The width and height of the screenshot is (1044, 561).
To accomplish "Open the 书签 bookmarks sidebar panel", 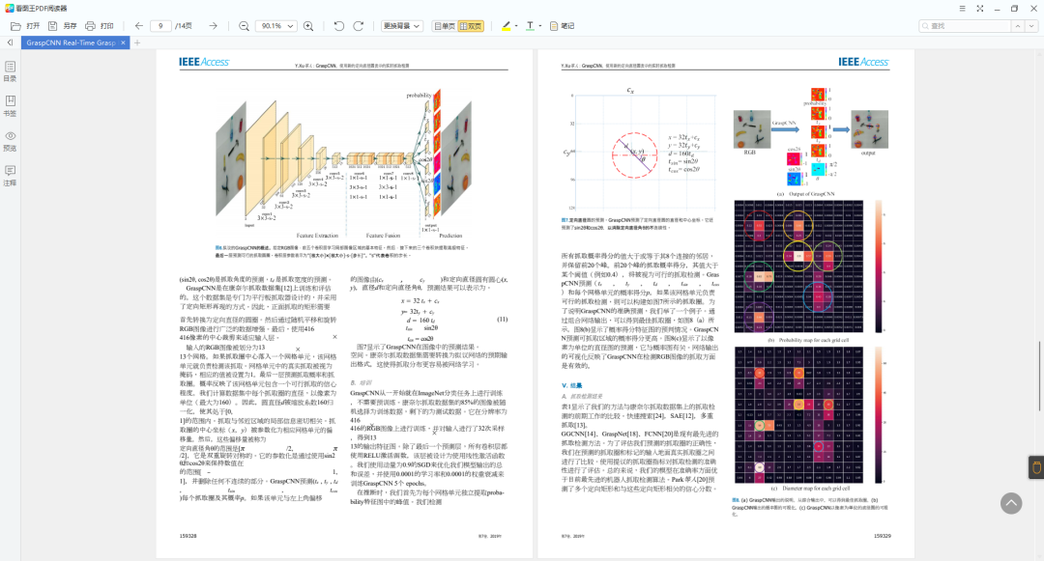I will pos(11,105).
